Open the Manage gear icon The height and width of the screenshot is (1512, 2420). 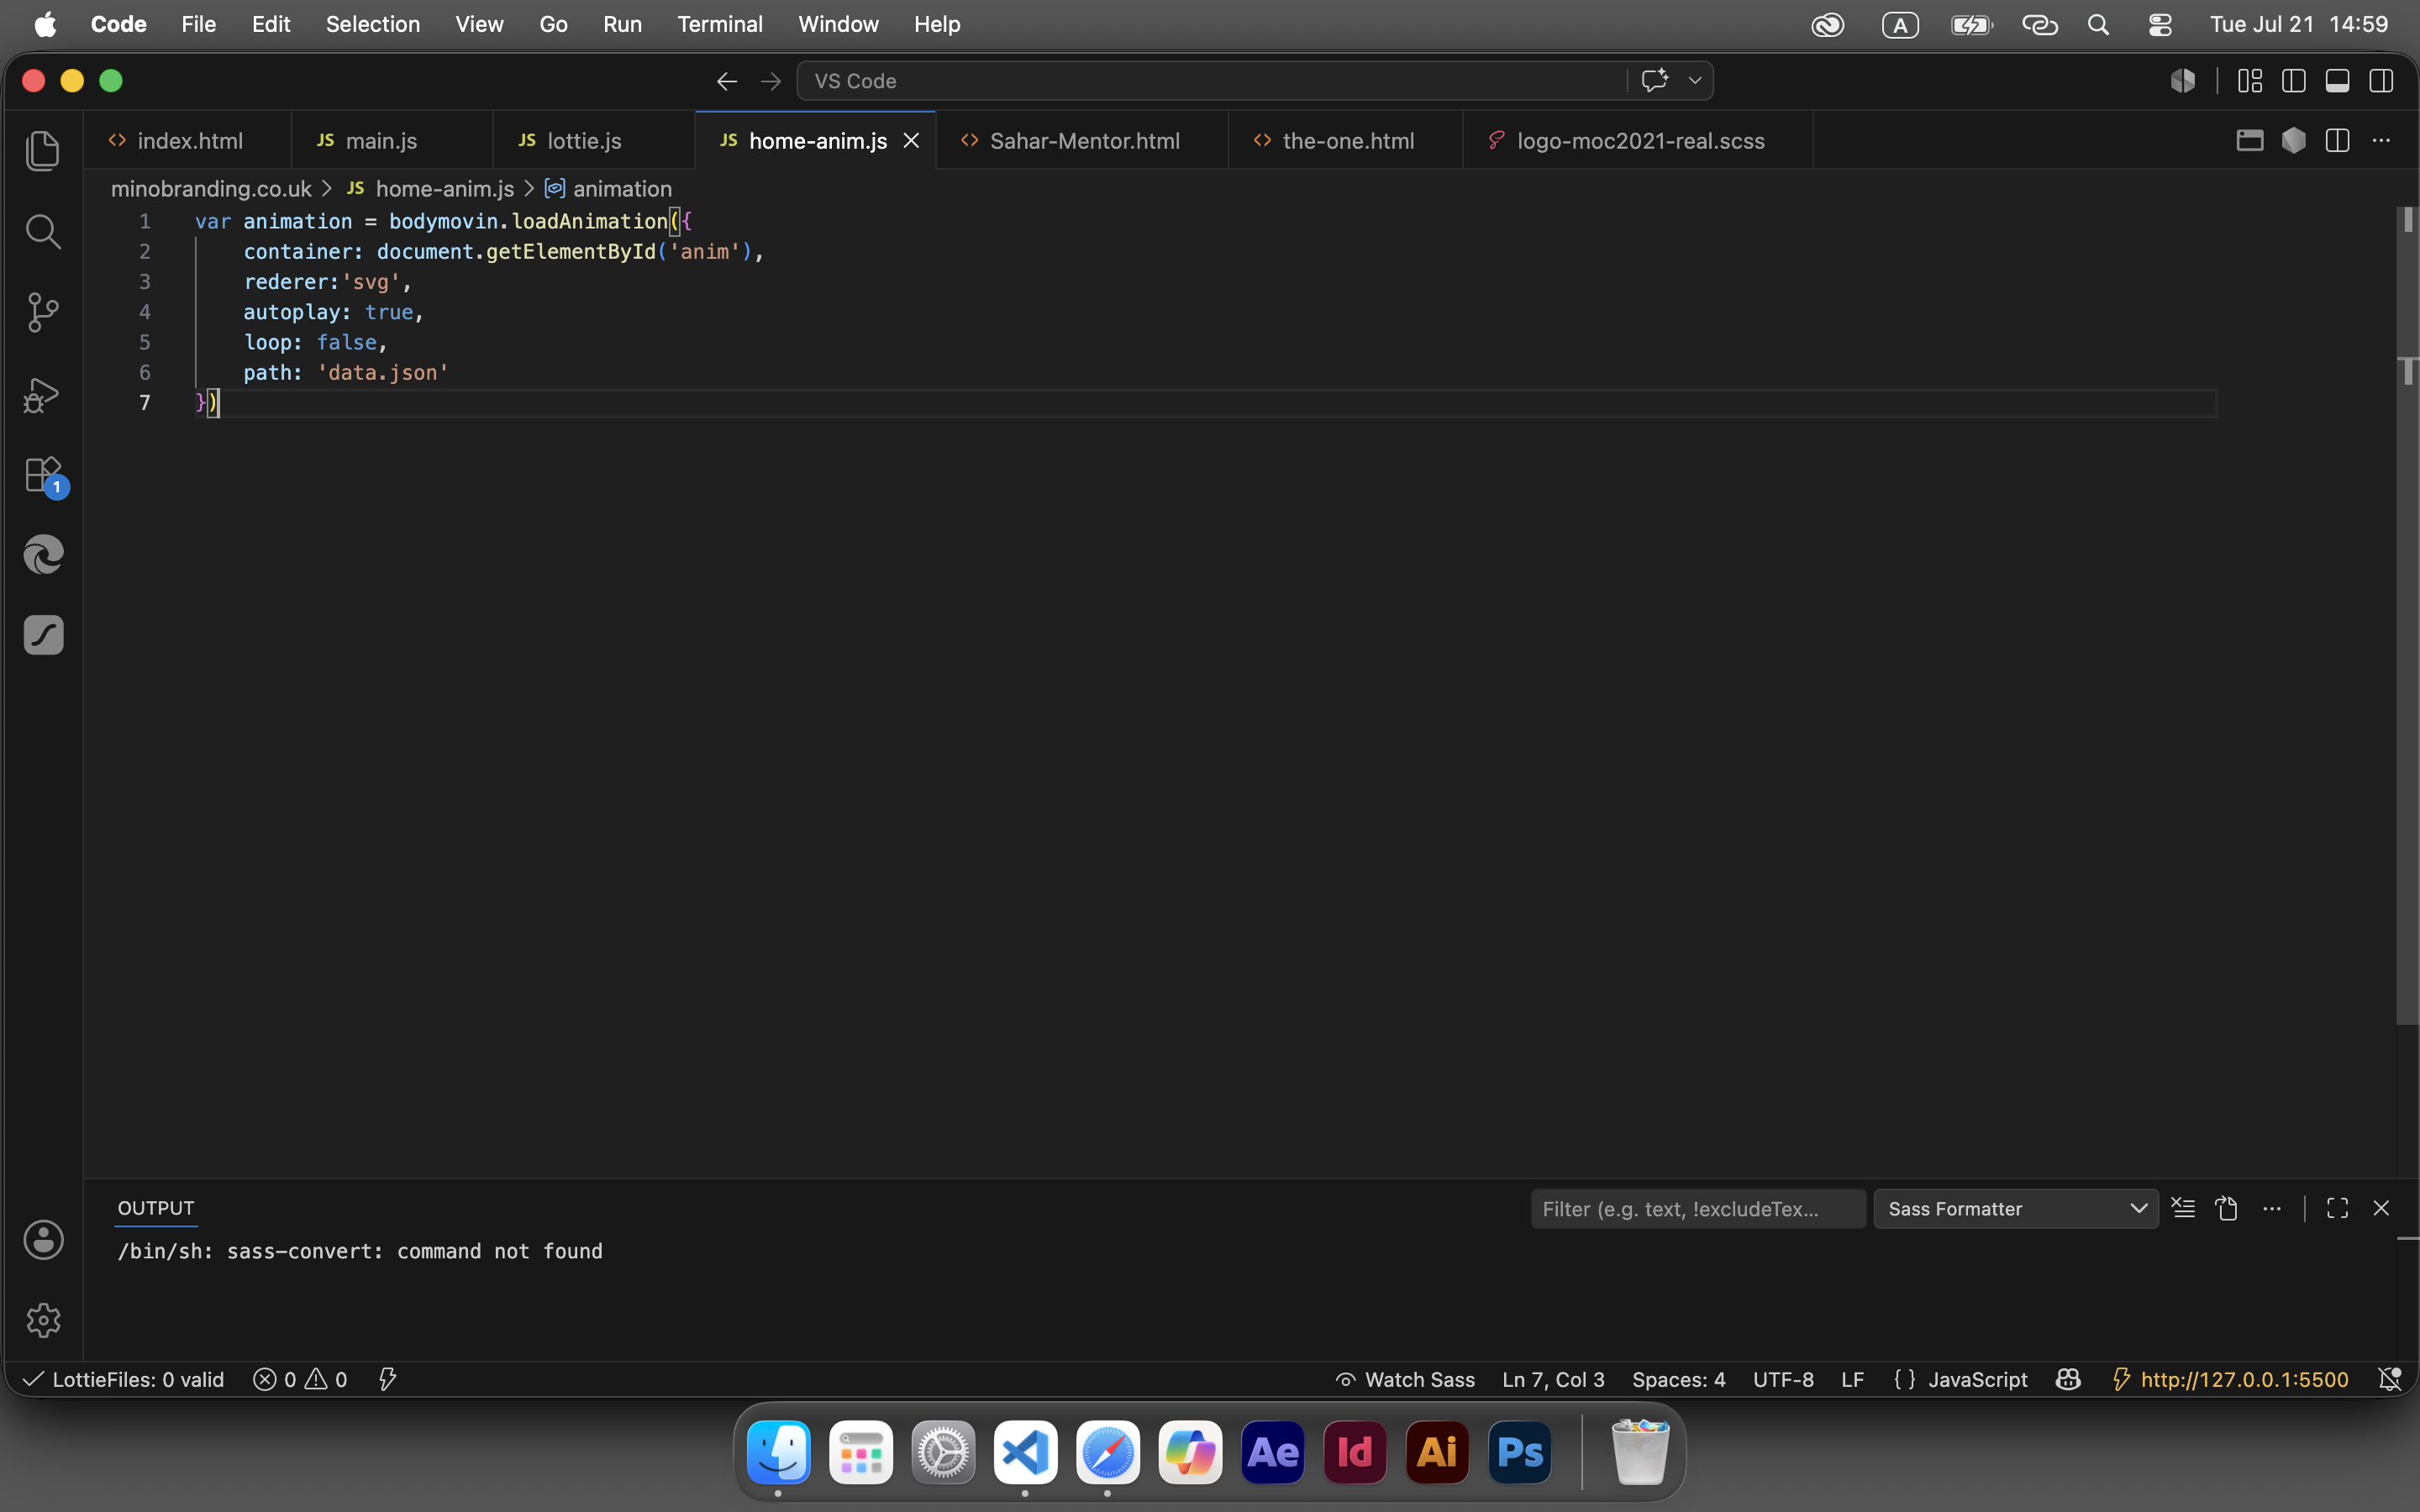pos(43,1321)
